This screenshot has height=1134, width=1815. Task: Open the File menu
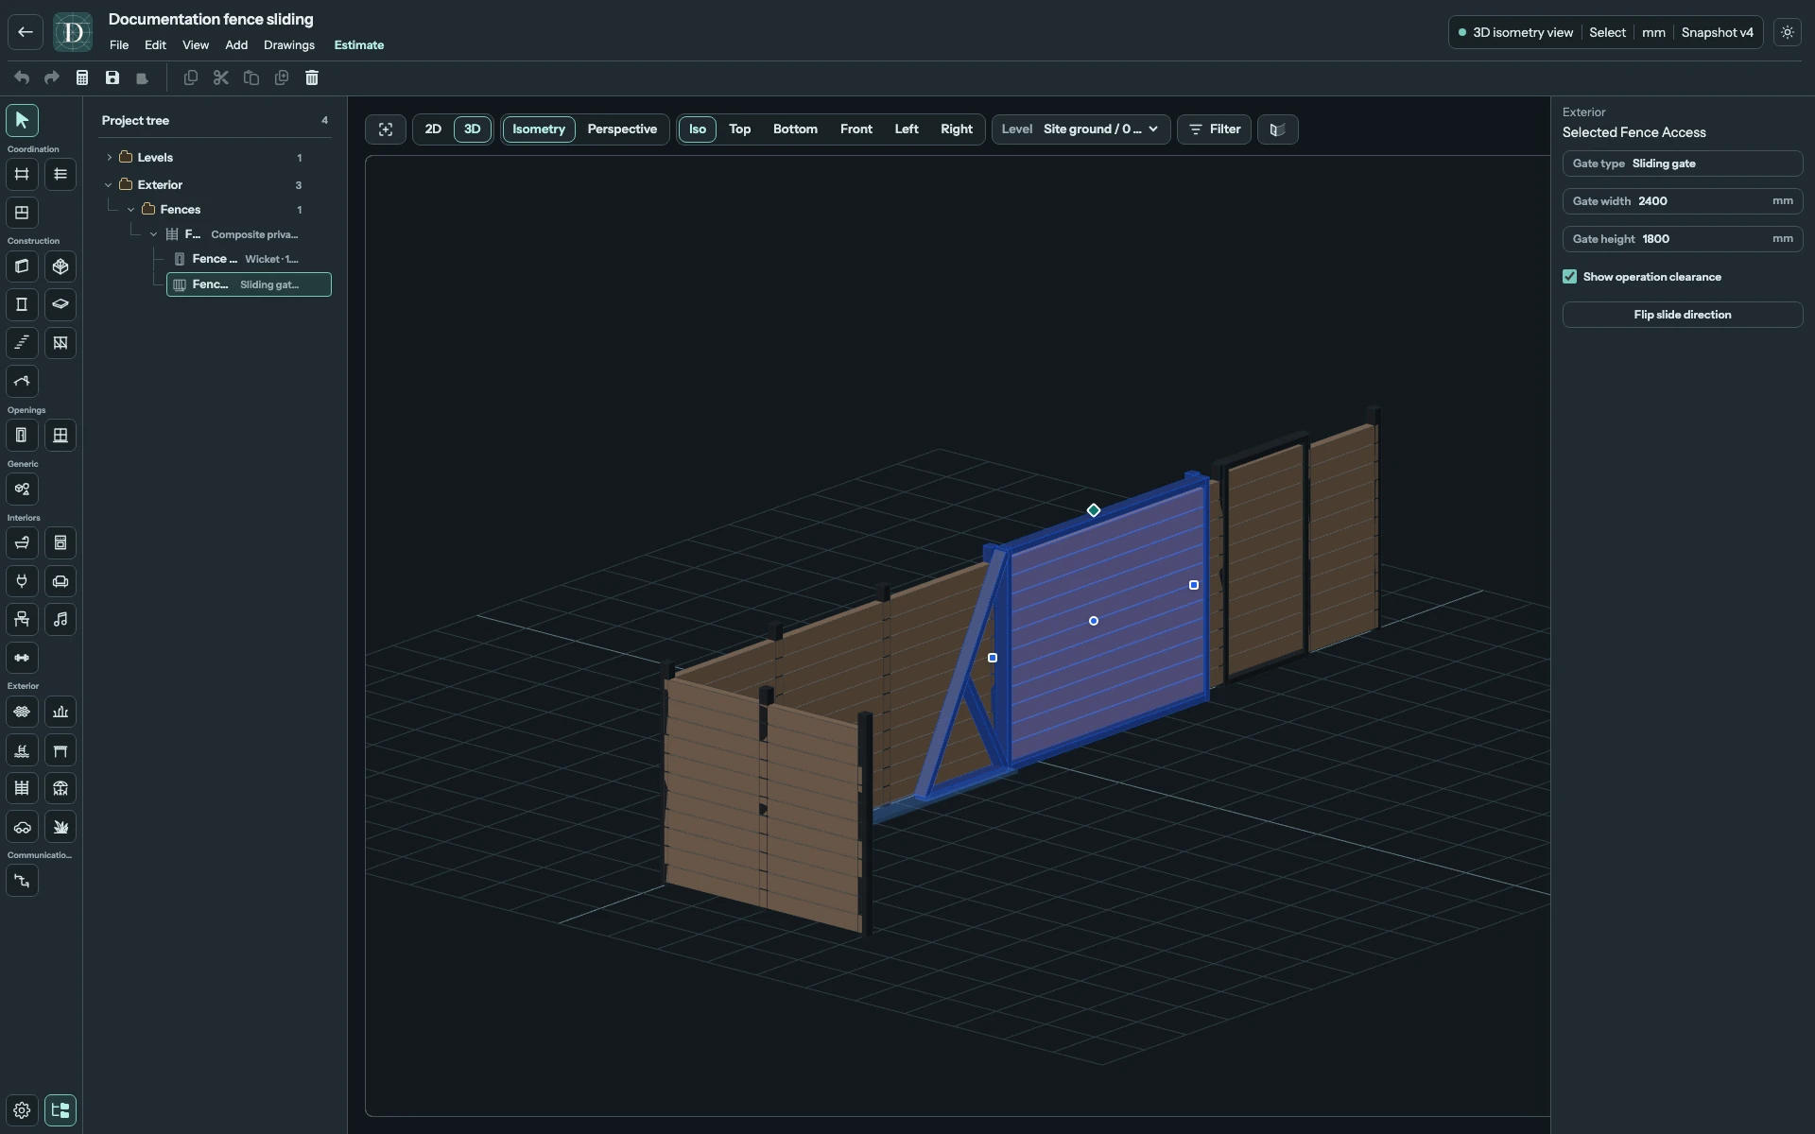[119, 45]
